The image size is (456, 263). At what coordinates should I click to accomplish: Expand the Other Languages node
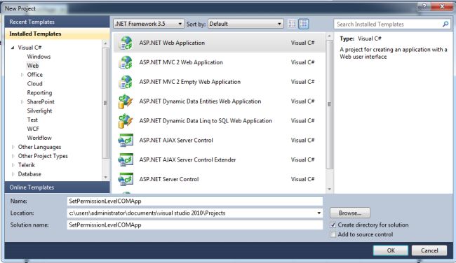13,147
